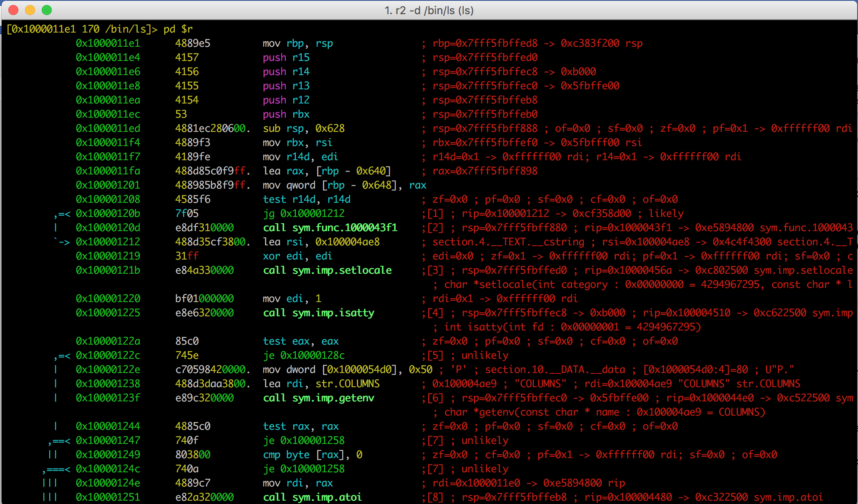This screenshot has height=504, width=858.
Task: Click the 'call sym.imp.setlocale' instruction
Action: pos(327,270)
